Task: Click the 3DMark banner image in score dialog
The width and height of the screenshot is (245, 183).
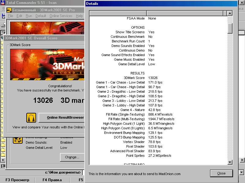Action: point(47,64)
